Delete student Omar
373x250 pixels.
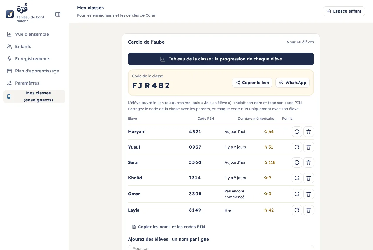[x=309, y=194]
